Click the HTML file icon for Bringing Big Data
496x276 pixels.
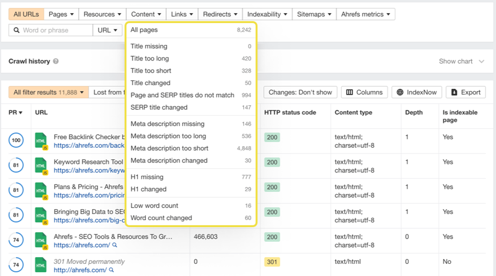[x=41, y=216]
